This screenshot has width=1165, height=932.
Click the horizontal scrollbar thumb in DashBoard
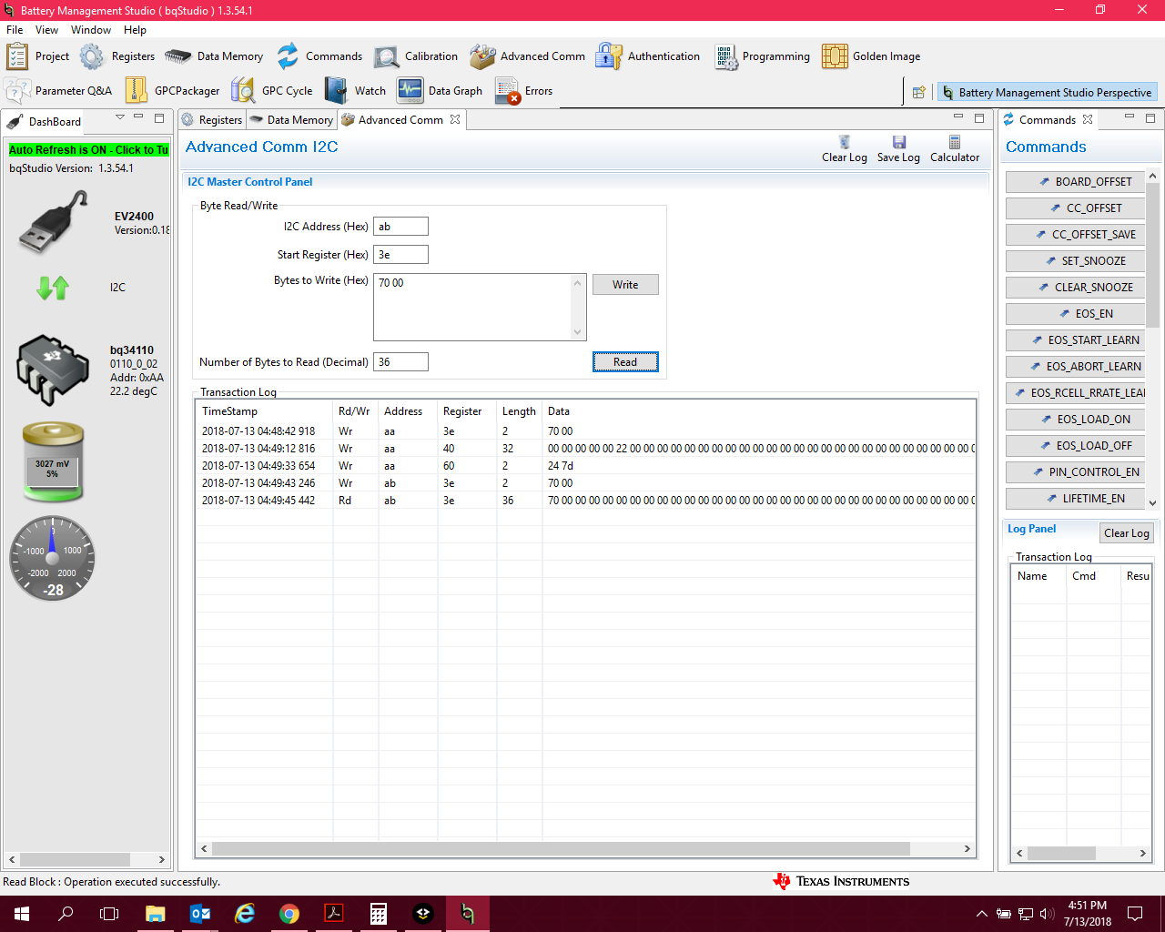[76, 859]
